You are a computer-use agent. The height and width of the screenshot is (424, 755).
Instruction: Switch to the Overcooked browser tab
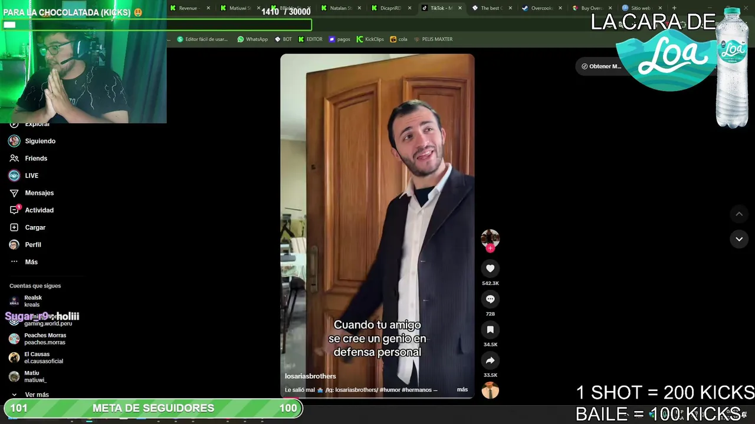pyautogui.click(x=541, y=8)
